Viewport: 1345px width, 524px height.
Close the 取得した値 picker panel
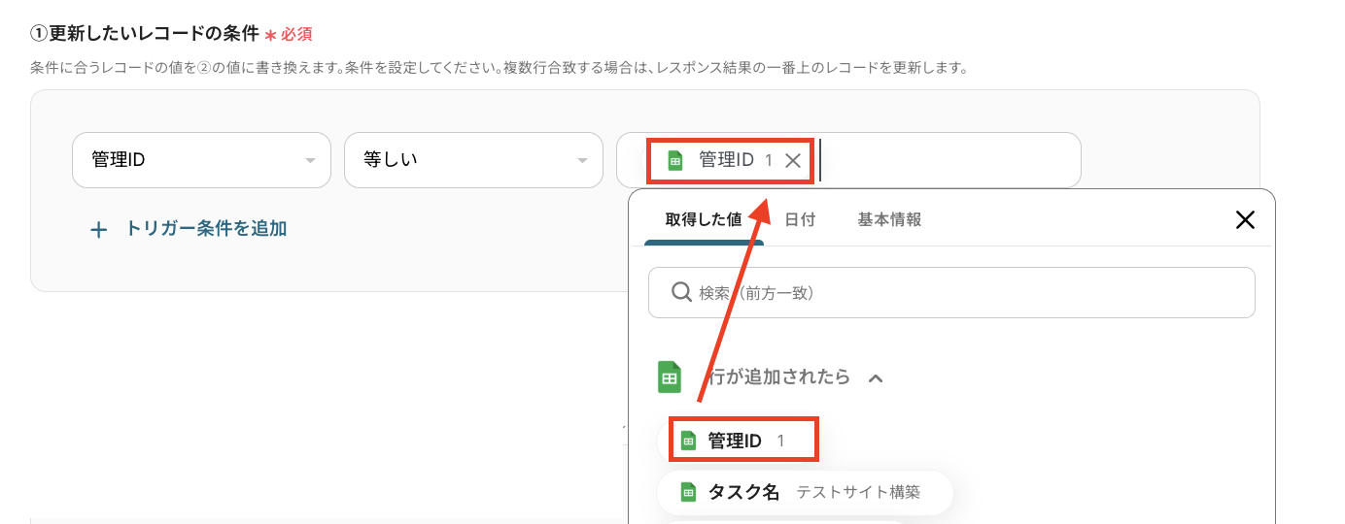pos(1245,220)
